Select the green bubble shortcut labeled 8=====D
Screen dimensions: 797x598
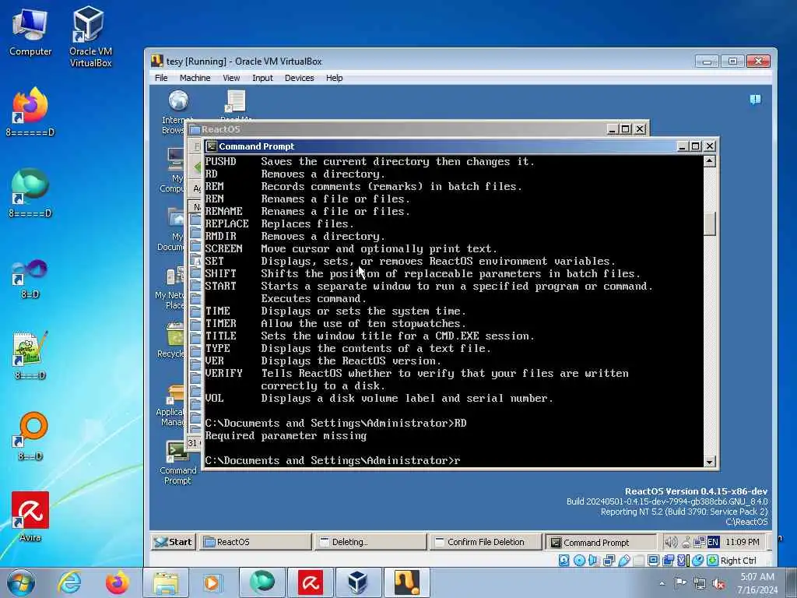point(30,193)
